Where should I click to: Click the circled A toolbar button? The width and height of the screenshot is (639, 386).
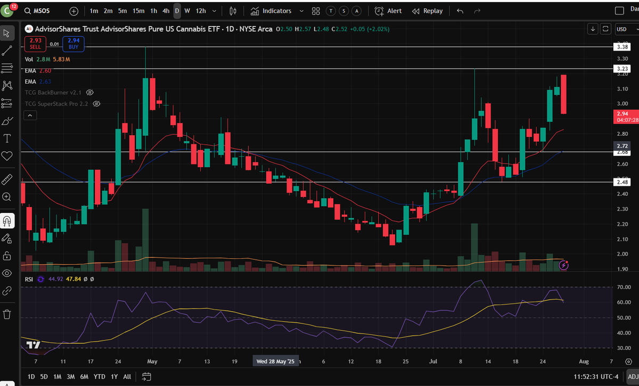click(356, 11)
